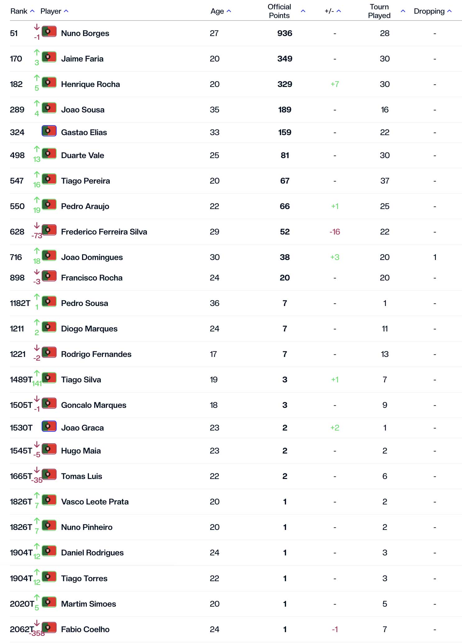Click the flag icon beside Joao Sousa

[x=49, y=108]
